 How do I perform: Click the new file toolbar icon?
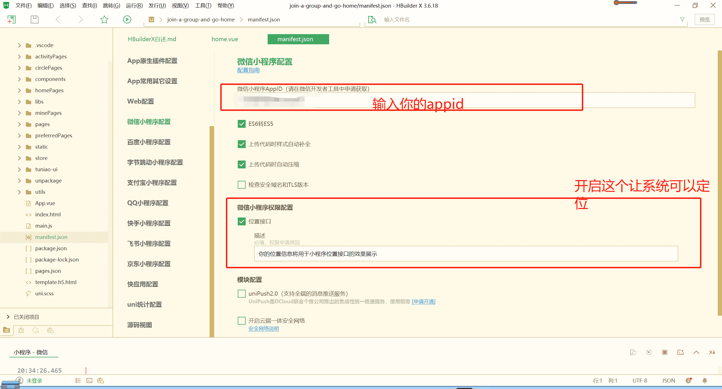point(11,19)
